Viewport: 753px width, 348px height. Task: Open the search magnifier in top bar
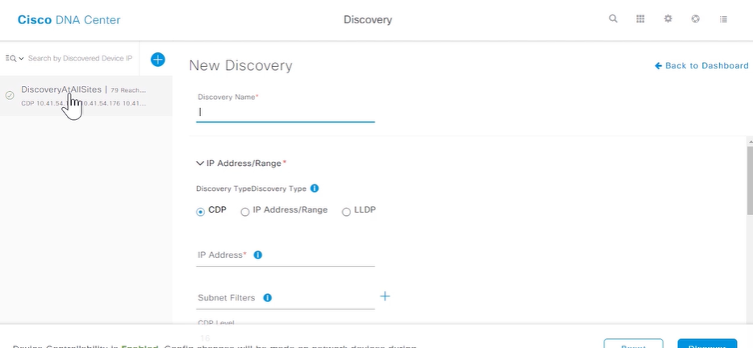(x=613, y=19)
